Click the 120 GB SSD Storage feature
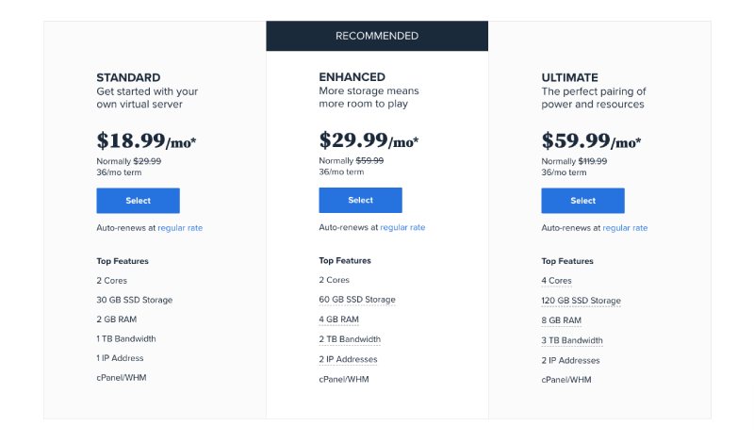The image size is (754, 442). 581,301
